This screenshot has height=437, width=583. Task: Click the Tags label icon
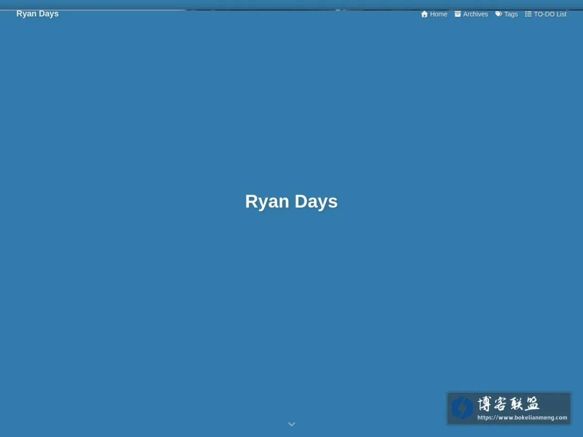point(498,14)
